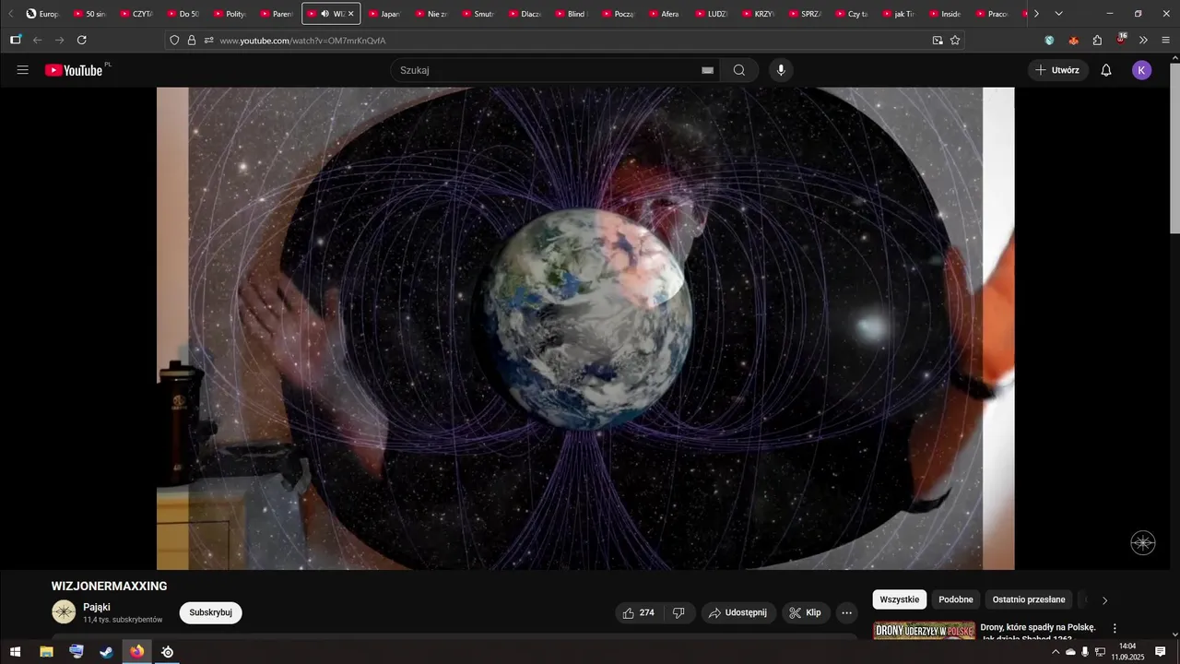The height and width of the screenshot is (664, 1180).
Task: Switch to the Japan tab
Action: pos(384,14)
